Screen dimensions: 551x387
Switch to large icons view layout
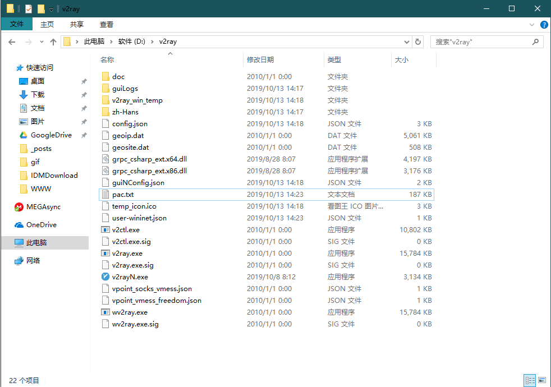coord(542,380)
